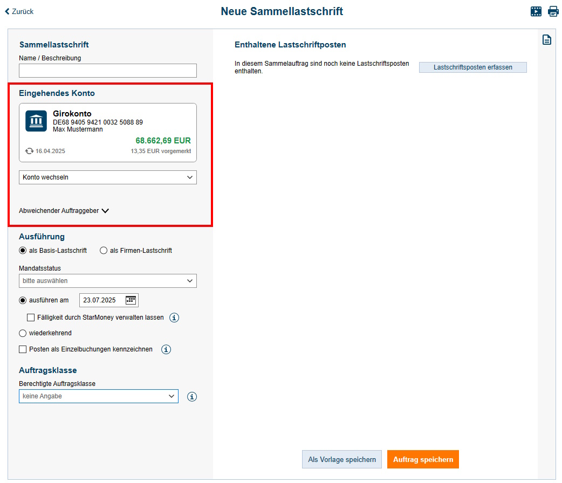Show info about StarMoney Fälligkeit management
Image resolution: width=562 pixels, height=483 pixels.
tap(174, 318)
